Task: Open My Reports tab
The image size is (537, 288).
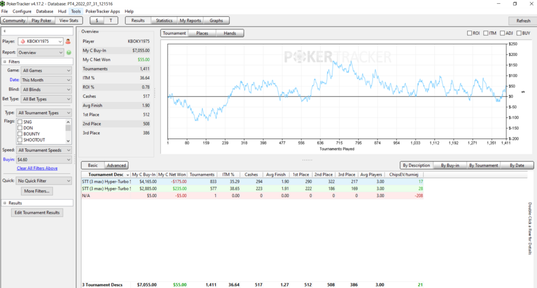Action: [x=191, y=20]
